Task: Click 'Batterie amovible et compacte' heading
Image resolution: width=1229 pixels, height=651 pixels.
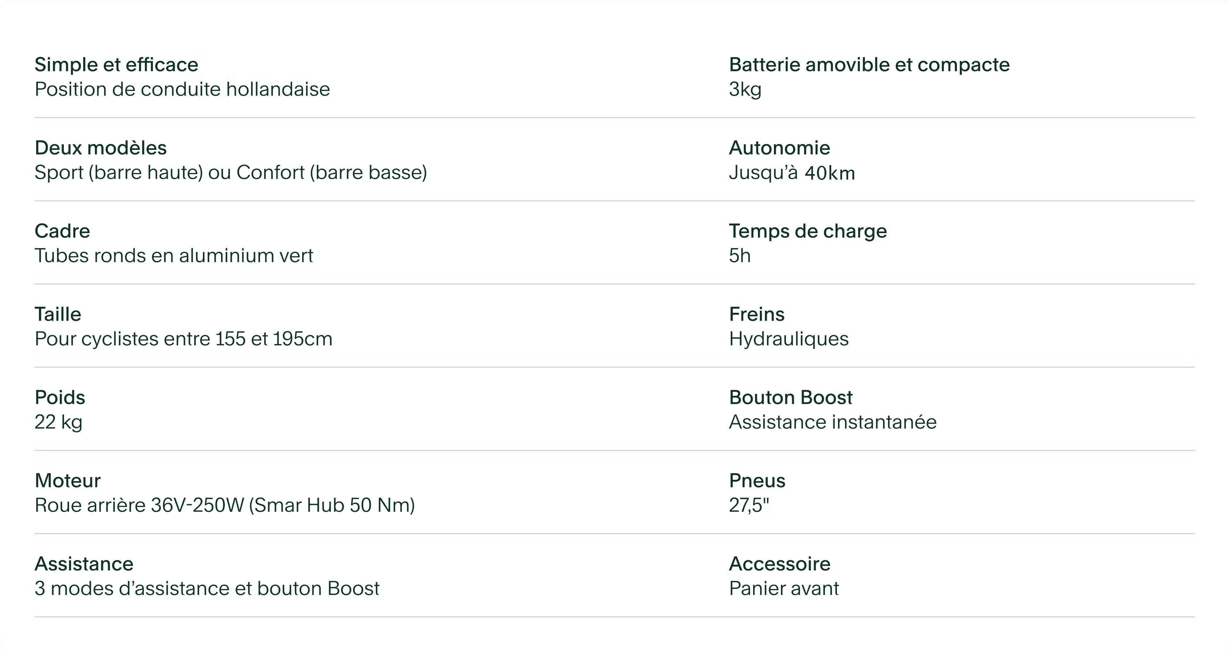Action: click(869, 64)
